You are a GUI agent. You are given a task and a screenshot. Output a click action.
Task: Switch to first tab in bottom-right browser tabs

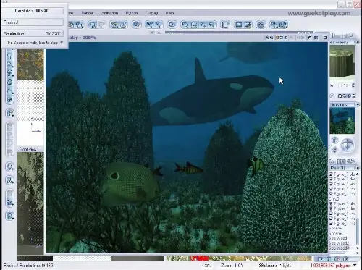pos(320,258)
